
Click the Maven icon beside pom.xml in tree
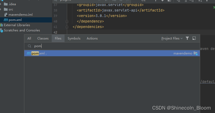click(6, 20)
